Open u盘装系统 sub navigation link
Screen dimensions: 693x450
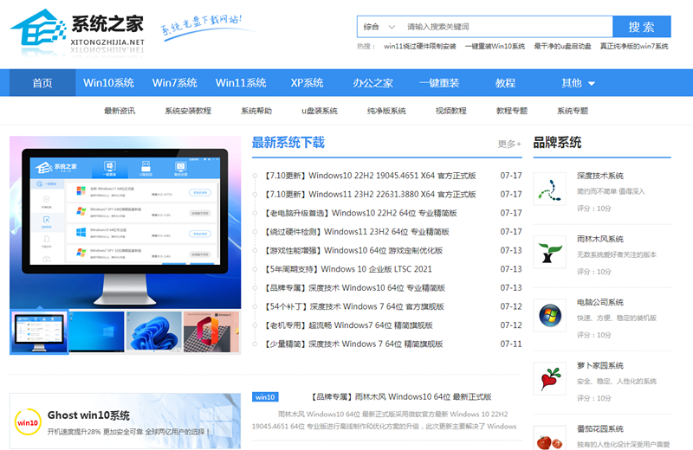[x=319, y=111]
